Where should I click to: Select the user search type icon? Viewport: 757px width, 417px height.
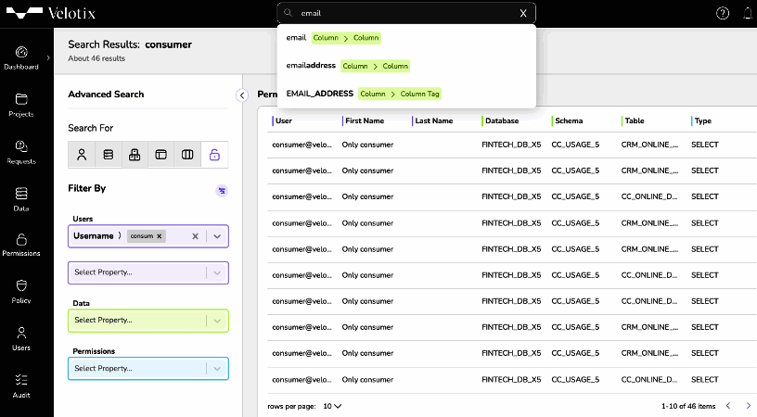[82, 155]
